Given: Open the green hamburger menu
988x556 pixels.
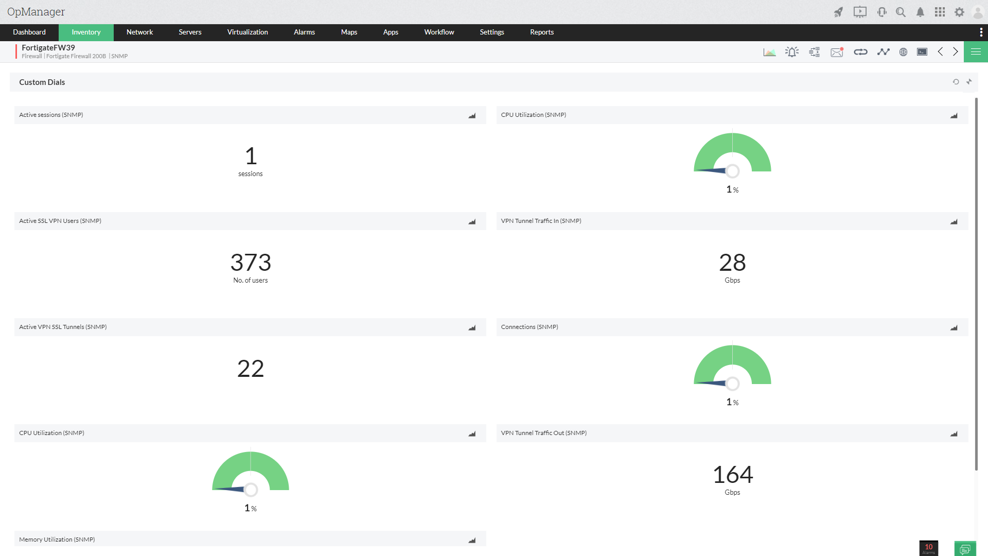Looking at the screenshot, I should pyautogui.click(x=976, y=51).
